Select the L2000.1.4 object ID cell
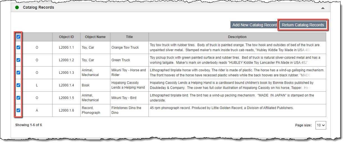This screenshot has height=144, width=345. 67,85
